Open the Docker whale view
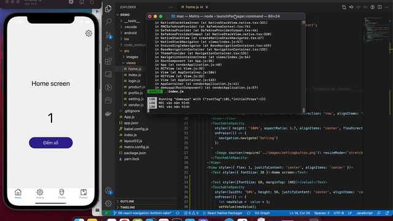This screenshot has height=221, width=393. click(x=108, y=114)
